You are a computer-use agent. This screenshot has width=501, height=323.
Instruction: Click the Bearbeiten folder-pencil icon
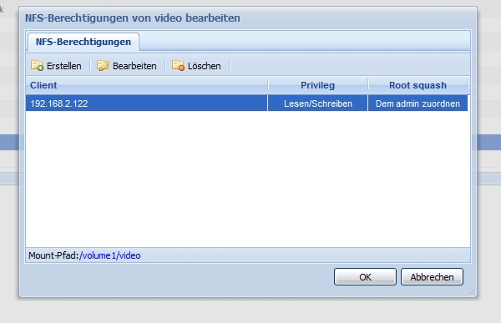(x=103, y=65)
